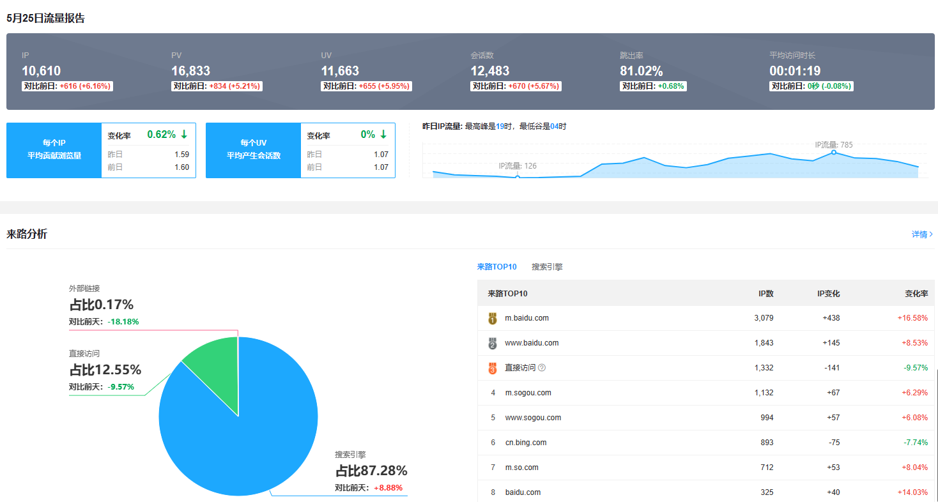Screen dimensions: 938x502
Task: Click the UV value 11,663
Action: pyautogui.click(x=340, y=71)
